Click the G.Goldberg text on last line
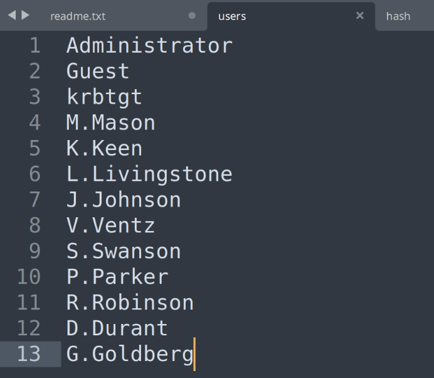This screenshot has height=378, width=434. point(130,354)
